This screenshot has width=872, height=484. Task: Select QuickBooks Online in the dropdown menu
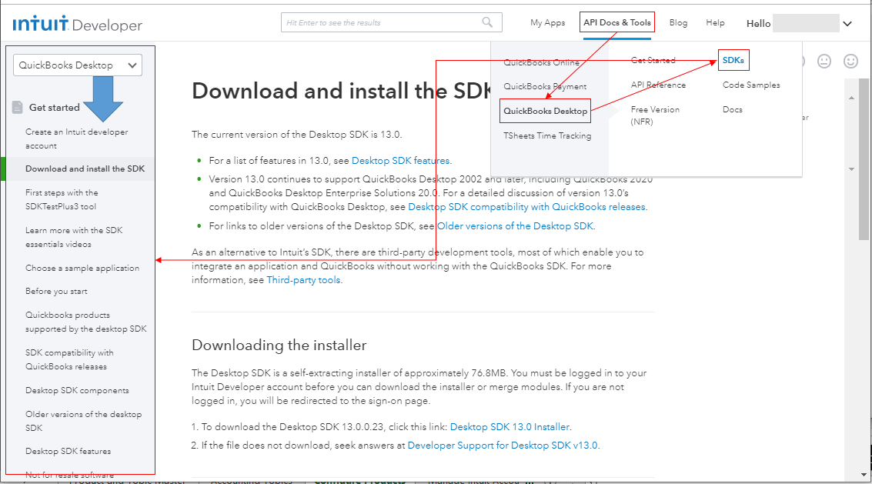(x=541, y=62)
